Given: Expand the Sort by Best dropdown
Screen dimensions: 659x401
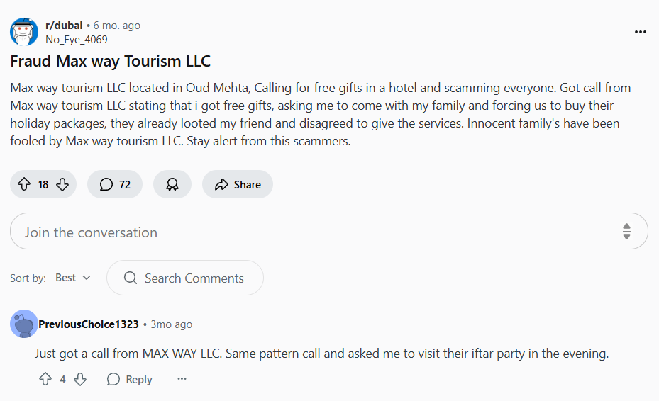Looking at the screenshot, I should coord(73,278).
